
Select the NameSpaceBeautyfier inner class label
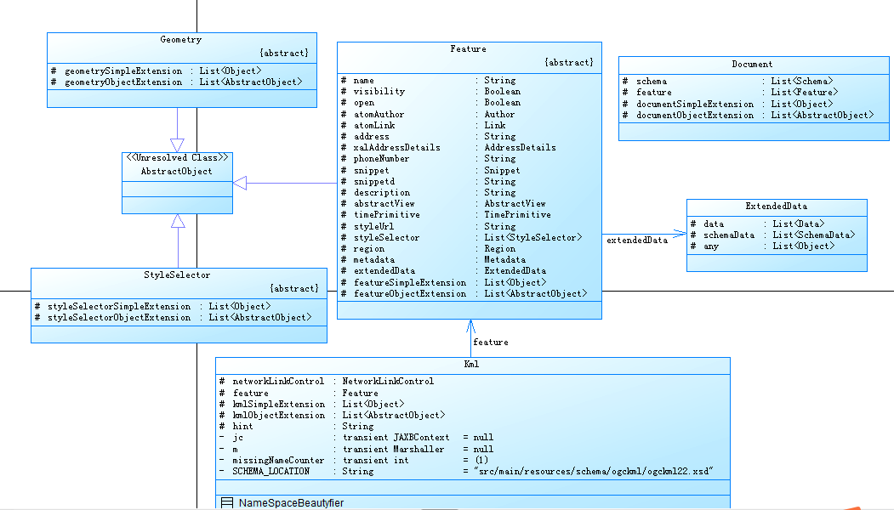(x=291, y=502)
